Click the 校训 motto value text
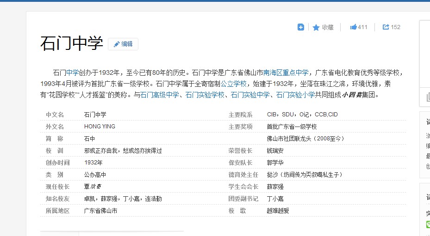 123,151
